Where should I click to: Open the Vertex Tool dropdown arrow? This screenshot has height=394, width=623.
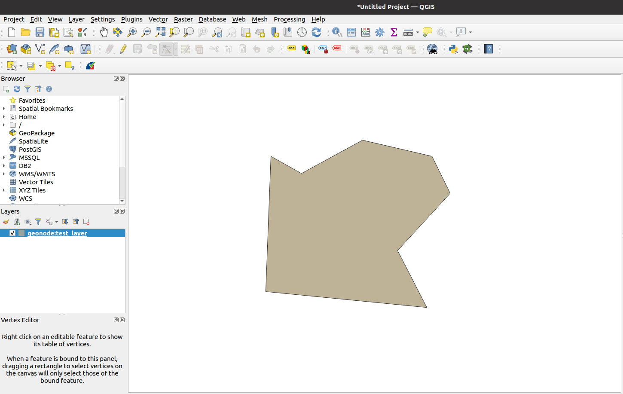click(176, 49)
